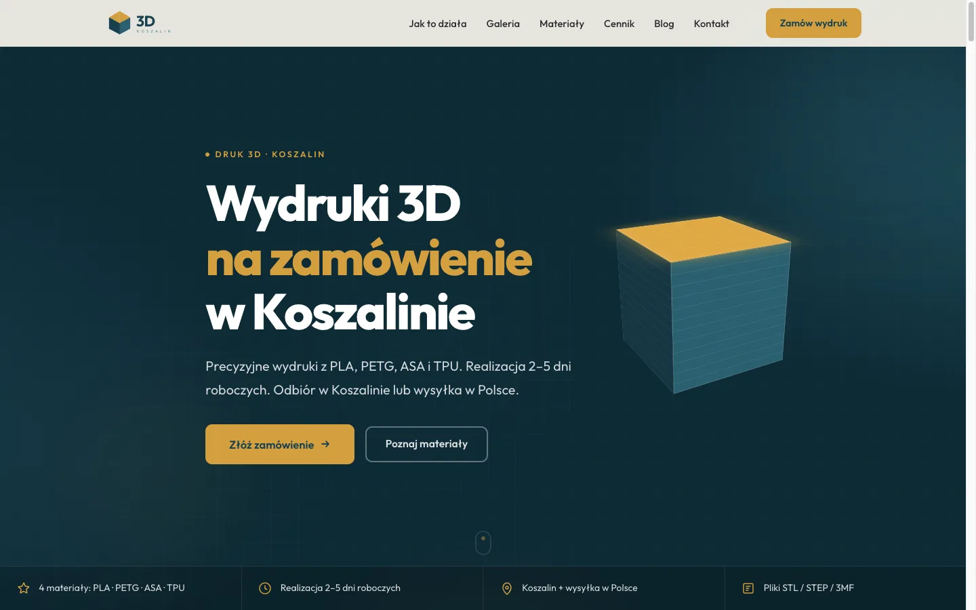Click the paragraph starting "Precyzyjne wydruki z PLA"

click(388, 378)
